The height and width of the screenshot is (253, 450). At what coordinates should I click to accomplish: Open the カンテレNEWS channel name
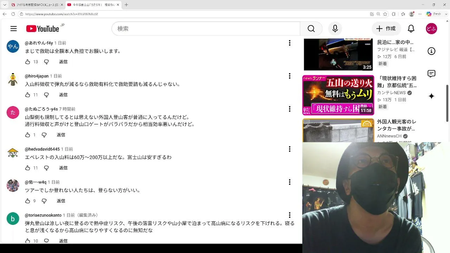coord(391,93)
